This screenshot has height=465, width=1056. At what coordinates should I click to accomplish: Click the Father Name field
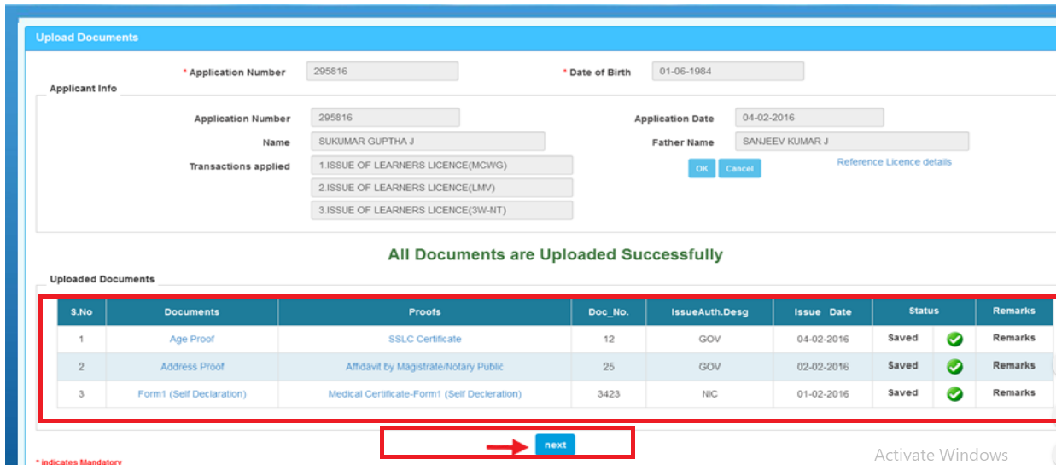[x=853, y=142]
